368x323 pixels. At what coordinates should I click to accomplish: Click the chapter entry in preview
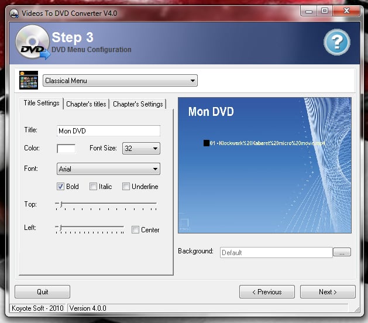pyautogui.click(x=264, y=143)
